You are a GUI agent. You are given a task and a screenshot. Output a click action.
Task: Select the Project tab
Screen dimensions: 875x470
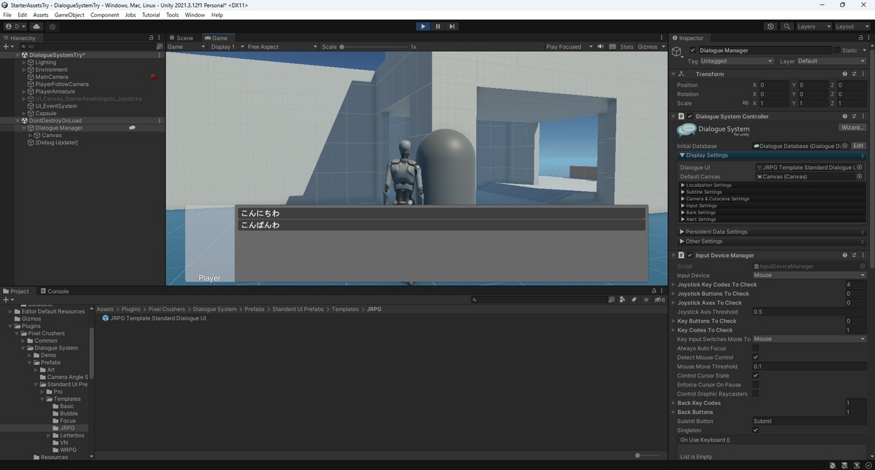click(16, 291)
